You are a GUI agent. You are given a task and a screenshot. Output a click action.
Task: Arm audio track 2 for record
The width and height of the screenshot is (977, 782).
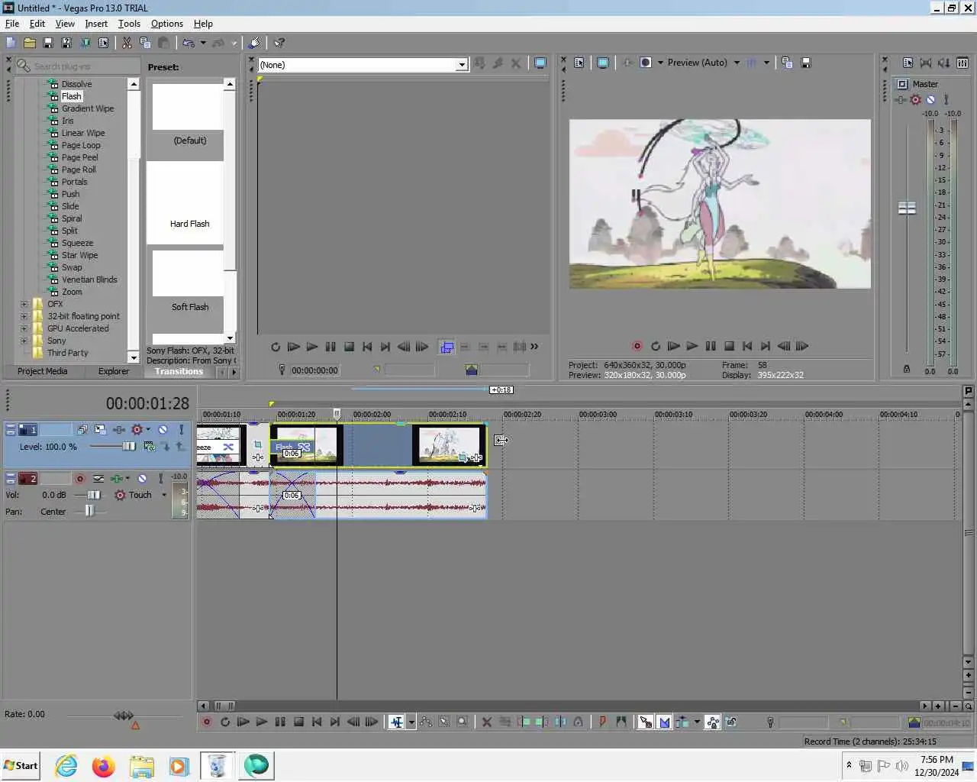pyautogui.click(x=79, y=478)
